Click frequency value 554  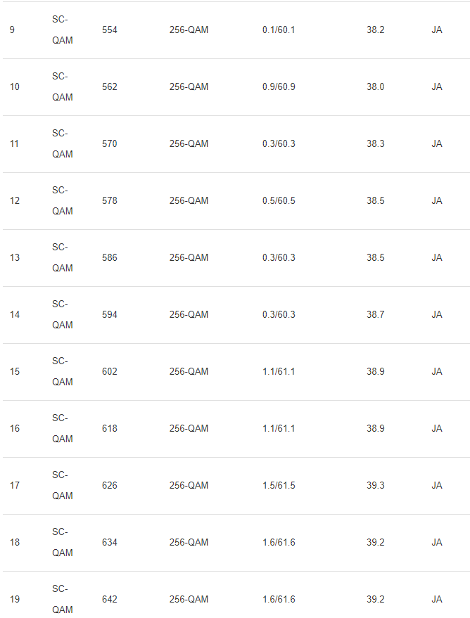[x=110, y=30]
